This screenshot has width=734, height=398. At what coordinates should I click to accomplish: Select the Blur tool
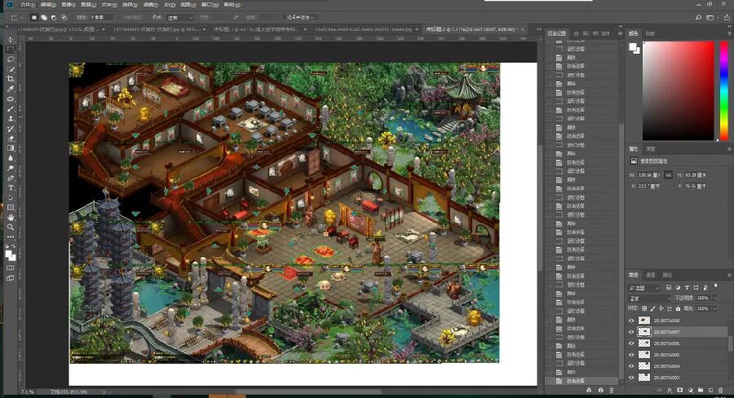pyautogui.click(x=11, y=159)
